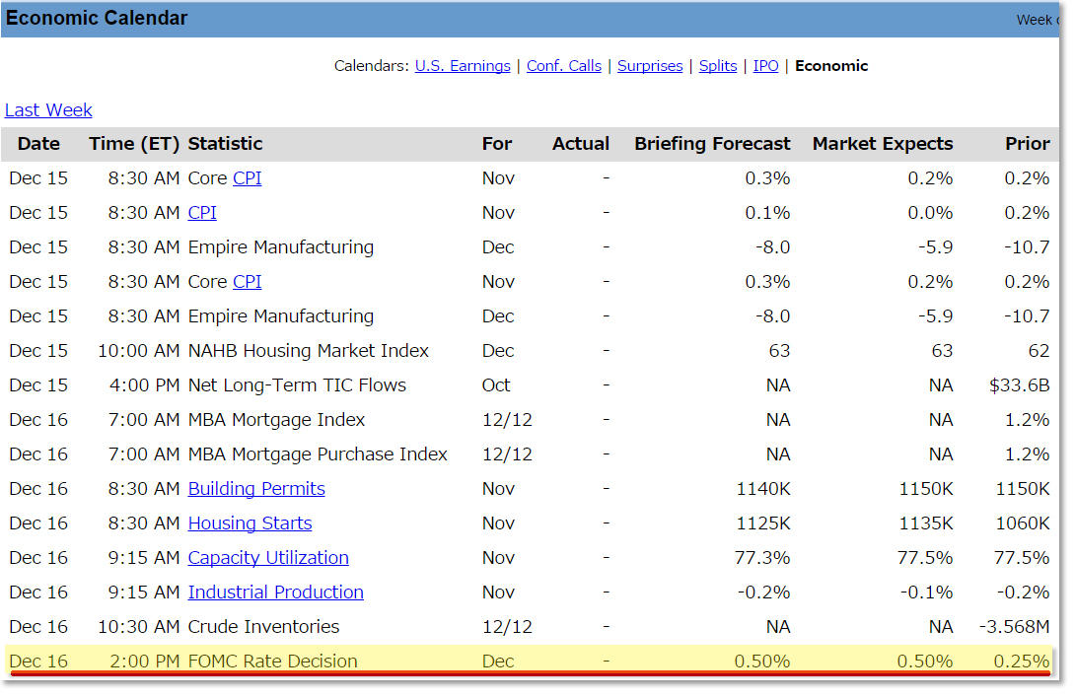Viewport: 1076px width, 697px height.
Task: Click the 10:30 AM time cell
Action: 139,626
